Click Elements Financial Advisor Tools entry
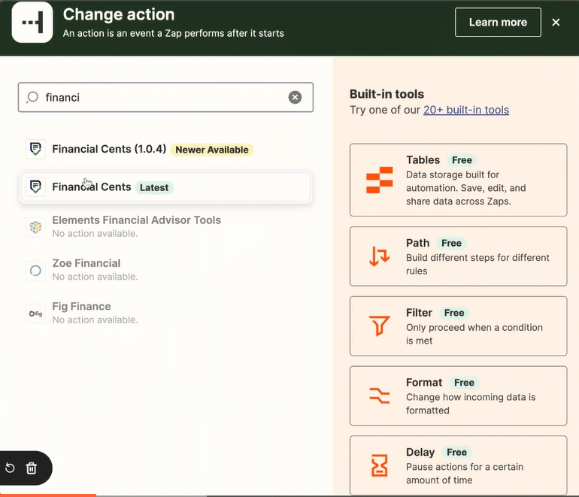 pyautogui.click(x=165, y=227)
